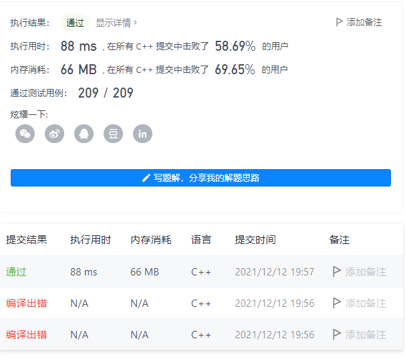This screenshot has width=405, height=359.
Task: Add note to 2021/12/12 19:57 submission
Action: tap(360, 272)
